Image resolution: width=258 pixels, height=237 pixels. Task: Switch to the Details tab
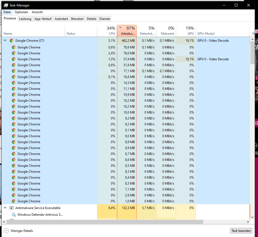click(x=92, y=19)
